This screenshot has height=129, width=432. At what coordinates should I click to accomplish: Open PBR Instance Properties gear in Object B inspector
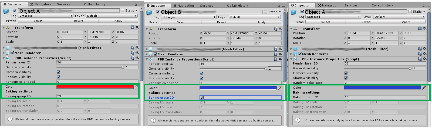(280, 59)
